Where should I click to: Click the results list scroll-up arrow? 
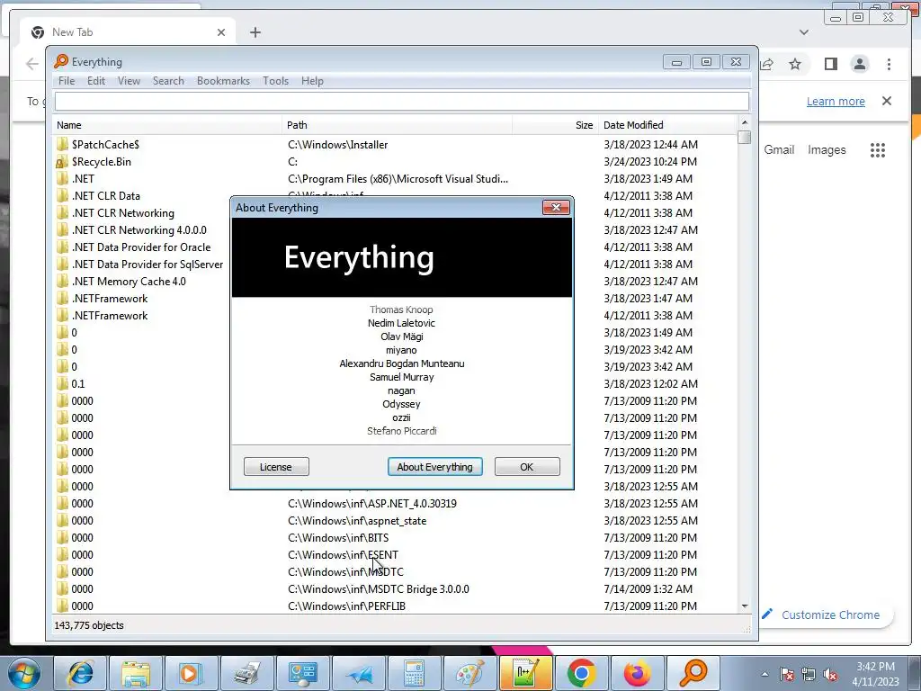[x=745, y=122]
